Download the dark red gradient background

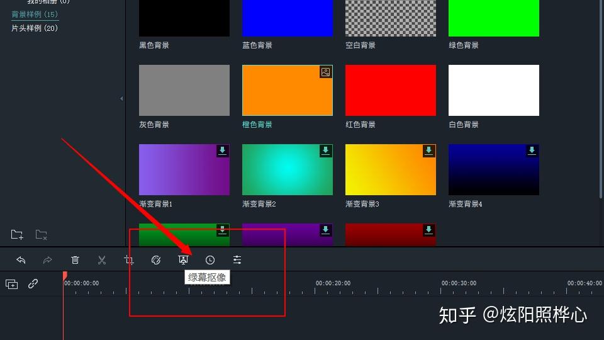(428, 230)
